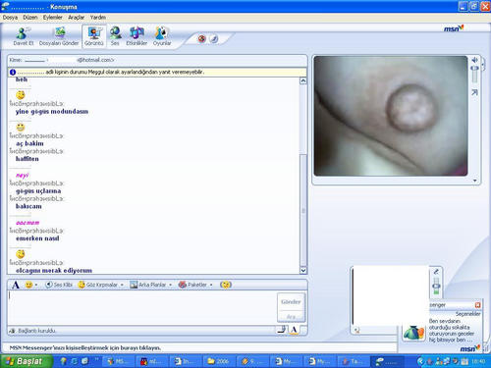Open Dosyaları Gönder file sending icon
This screenshot has height=368, width=491.
coord(59,36)
